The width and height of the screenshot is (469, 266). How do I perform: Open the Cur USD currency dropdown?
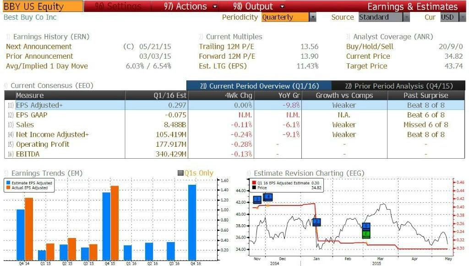(453, 17)
